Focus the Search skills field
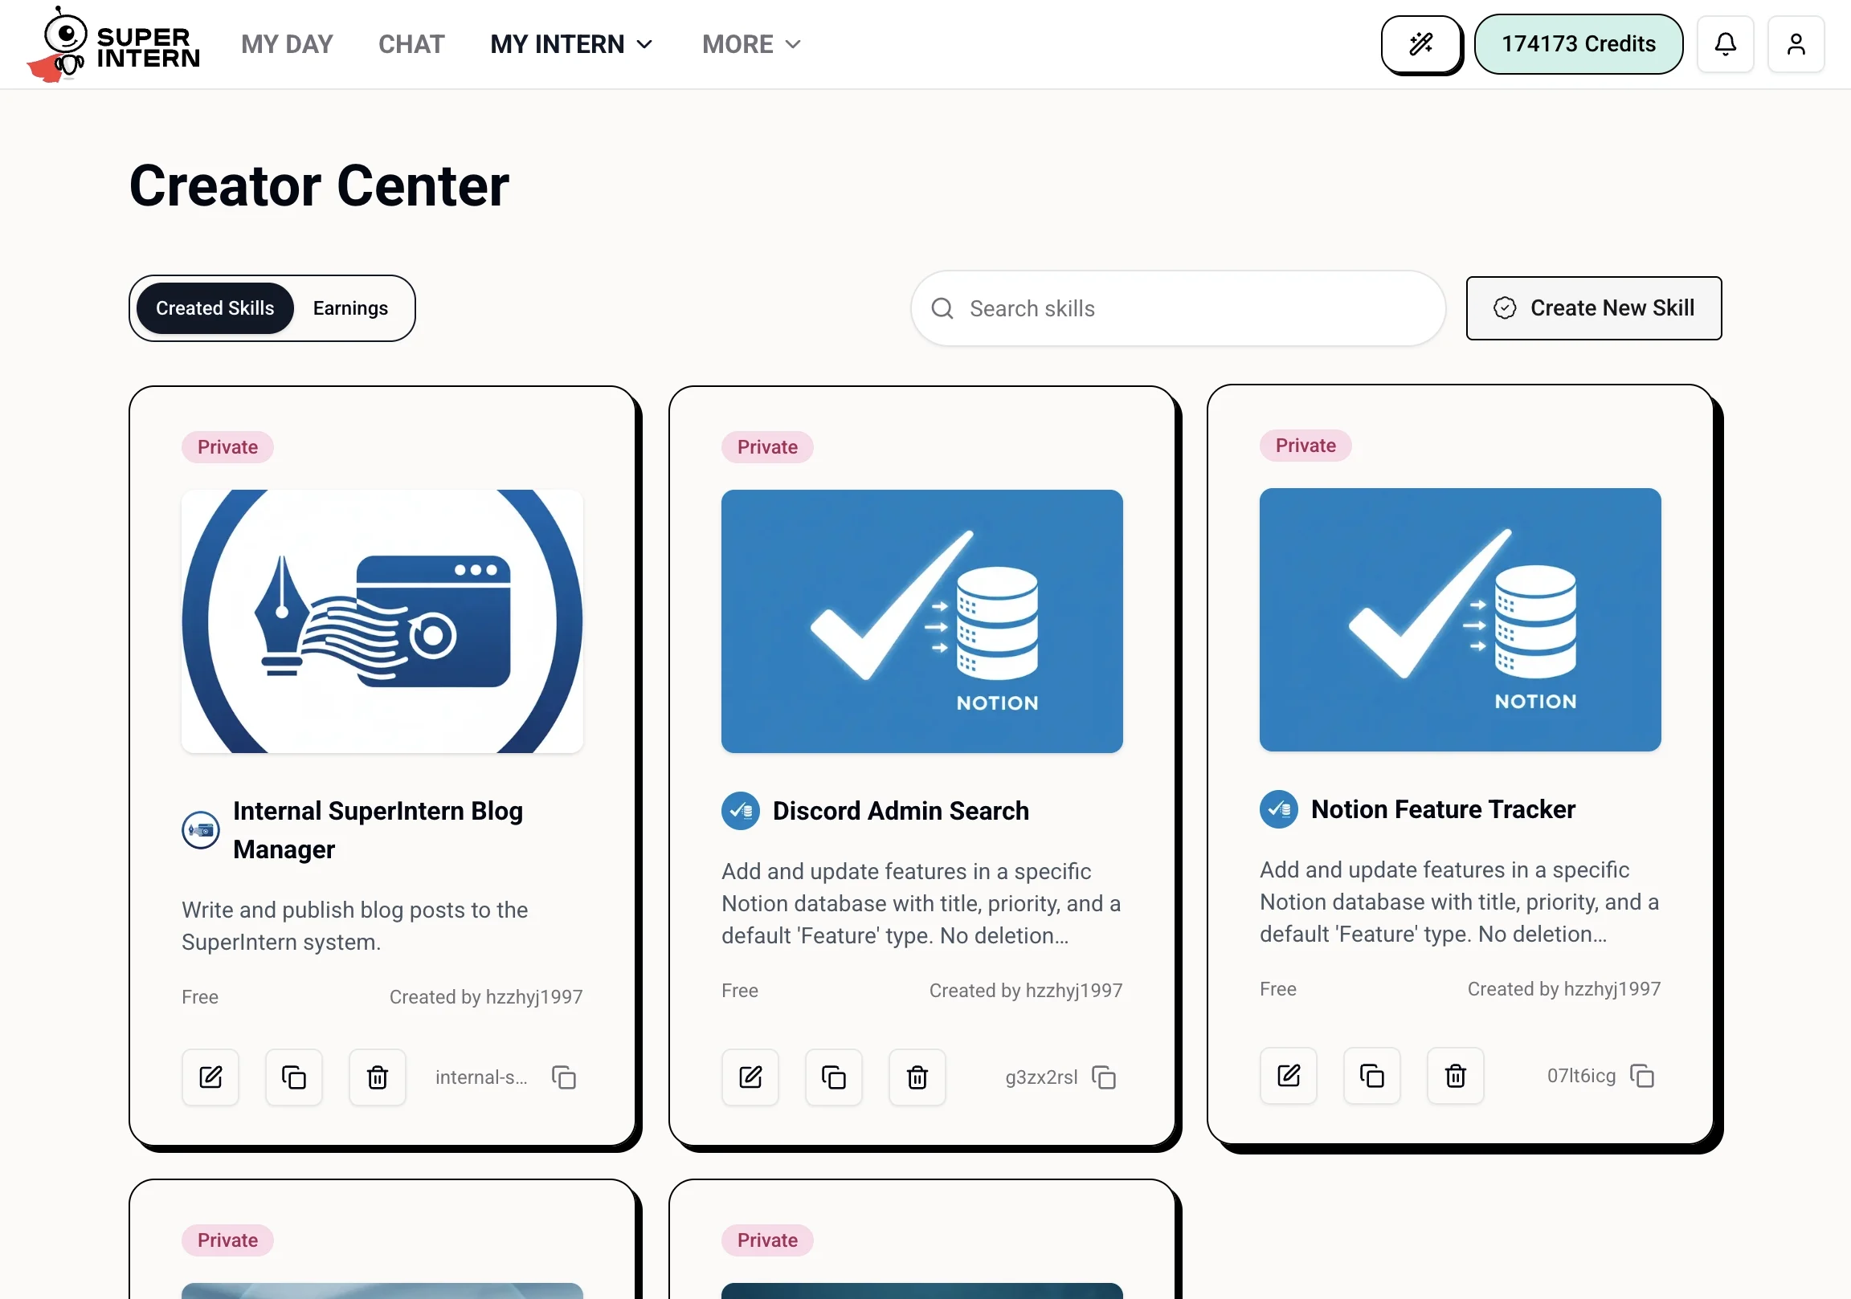 pyautogui.click(x=1178, y=308)
